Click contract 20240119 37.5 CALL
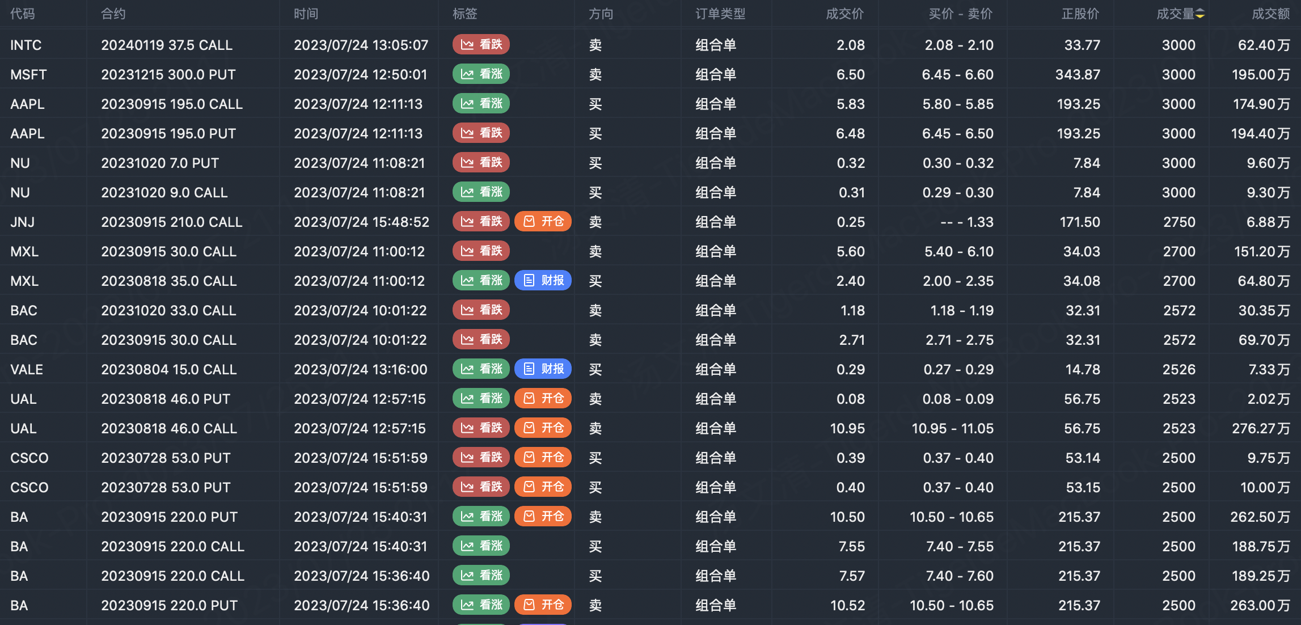Viewport: 1301px width, 625px height. click(167, 45)
